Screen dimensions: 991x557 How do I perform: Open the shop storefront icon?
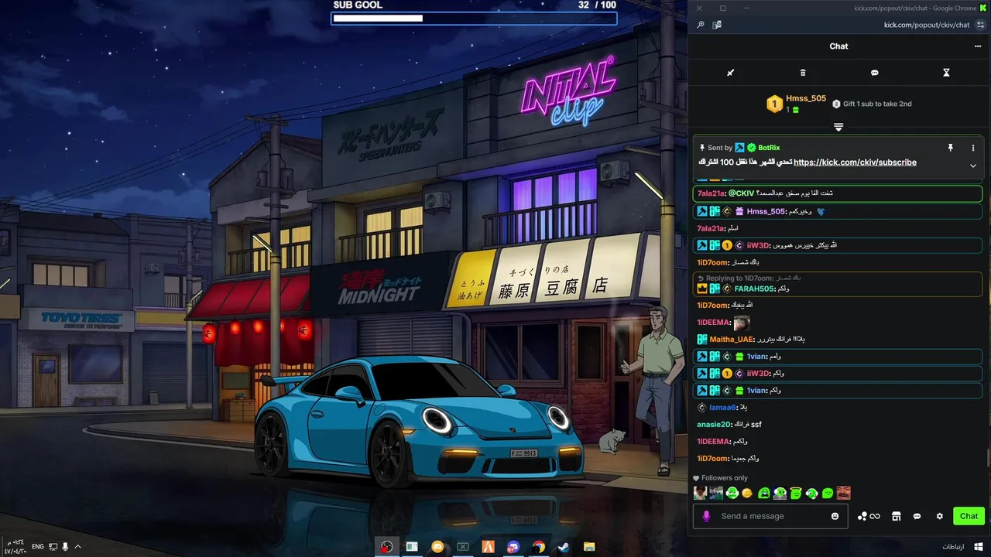click(896, 516)
